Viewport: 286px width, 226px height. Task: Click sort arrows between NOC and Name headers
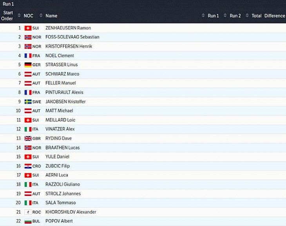click(41, 16)
